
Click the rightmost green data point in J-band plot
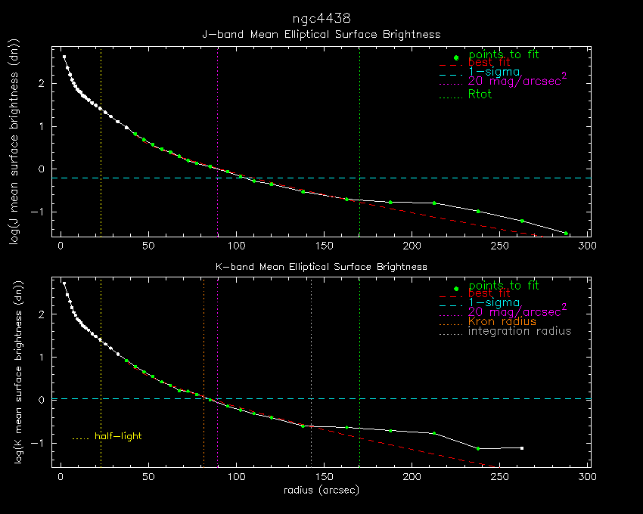pyautogui.click(x=566, y=234)
